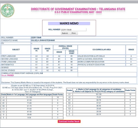Click the 61-70 marks range cell

pos(29,106)
